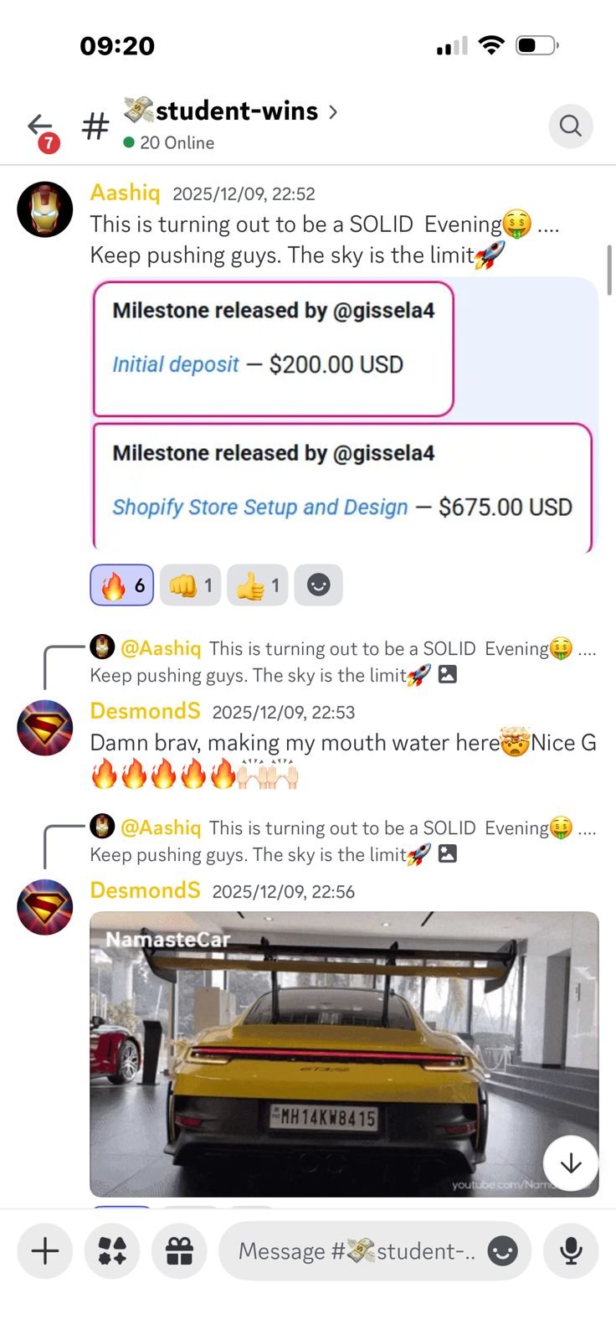Toggle the thumbs up reaction
This screenshot has width=616, height=1340.
[x=258, y=585]
